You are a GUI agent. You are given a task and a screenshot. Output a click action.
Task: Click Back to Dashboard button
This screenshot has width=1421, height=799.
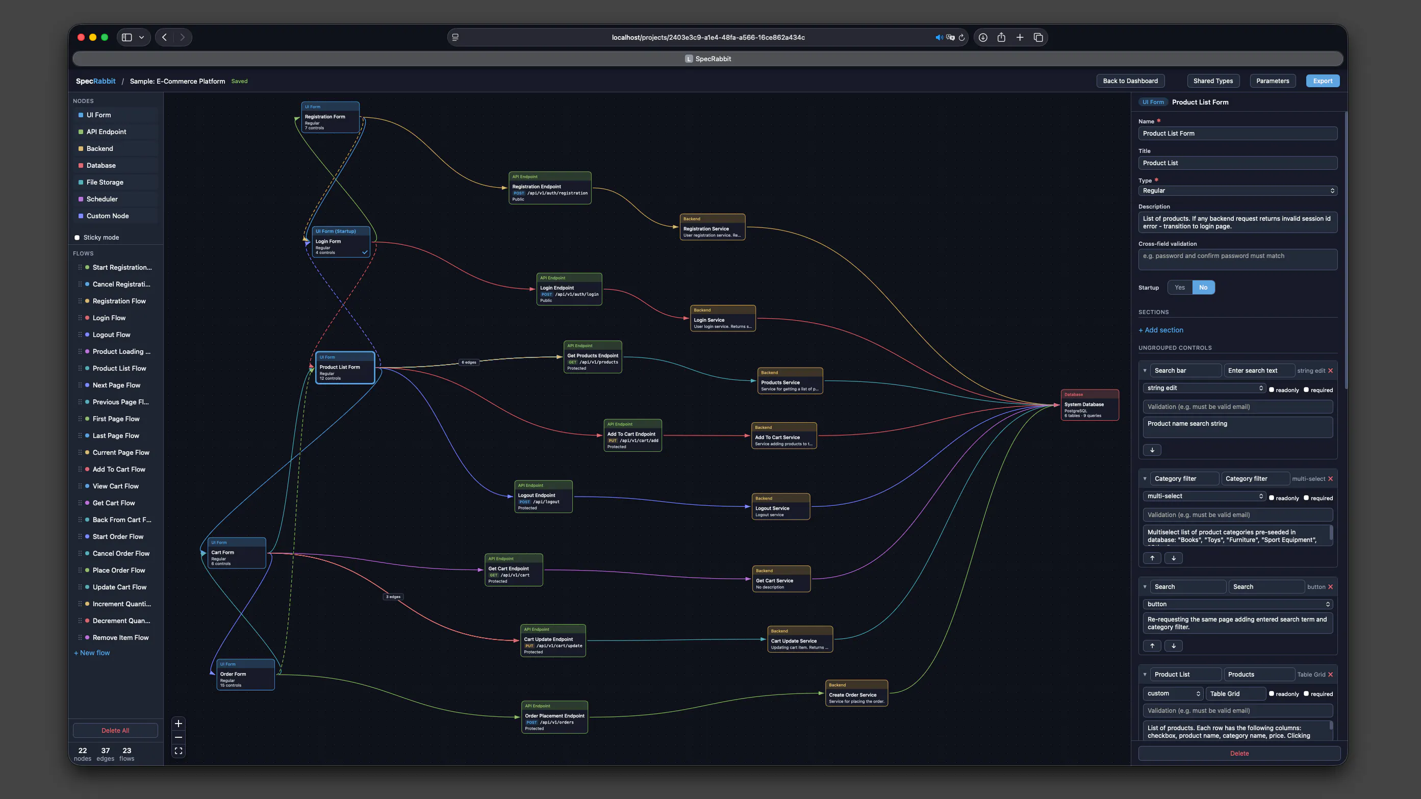tap(1130, 81)
